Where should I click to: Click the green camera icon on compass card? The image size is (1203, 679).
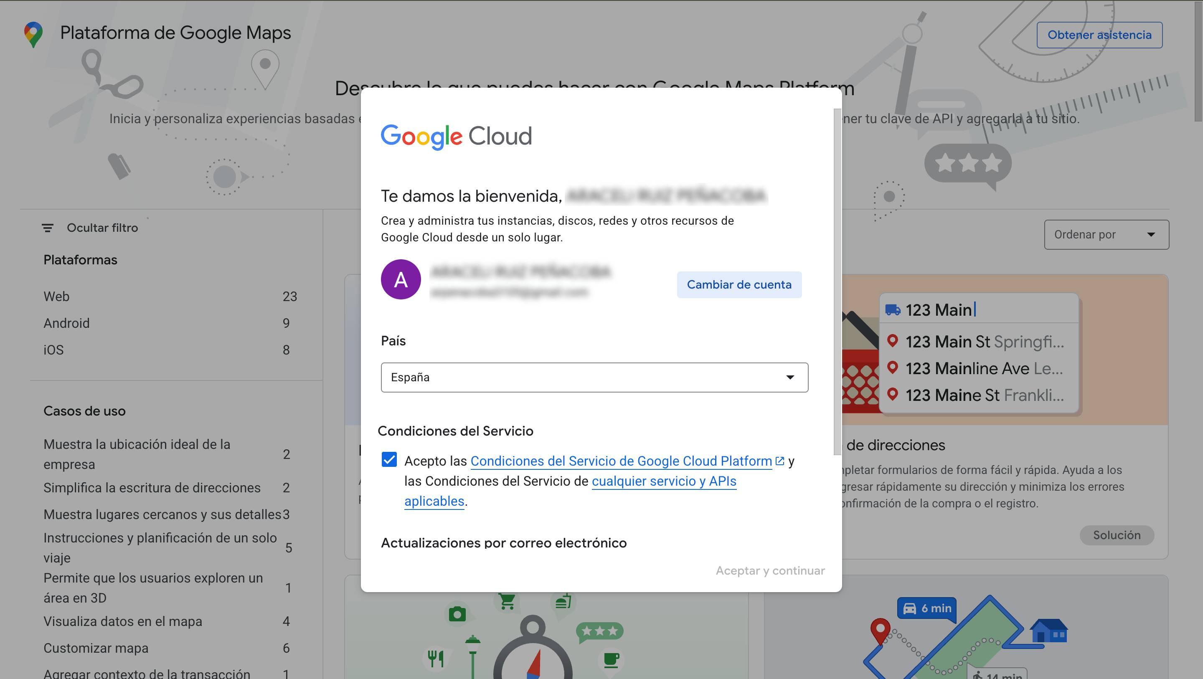(457, 614)
